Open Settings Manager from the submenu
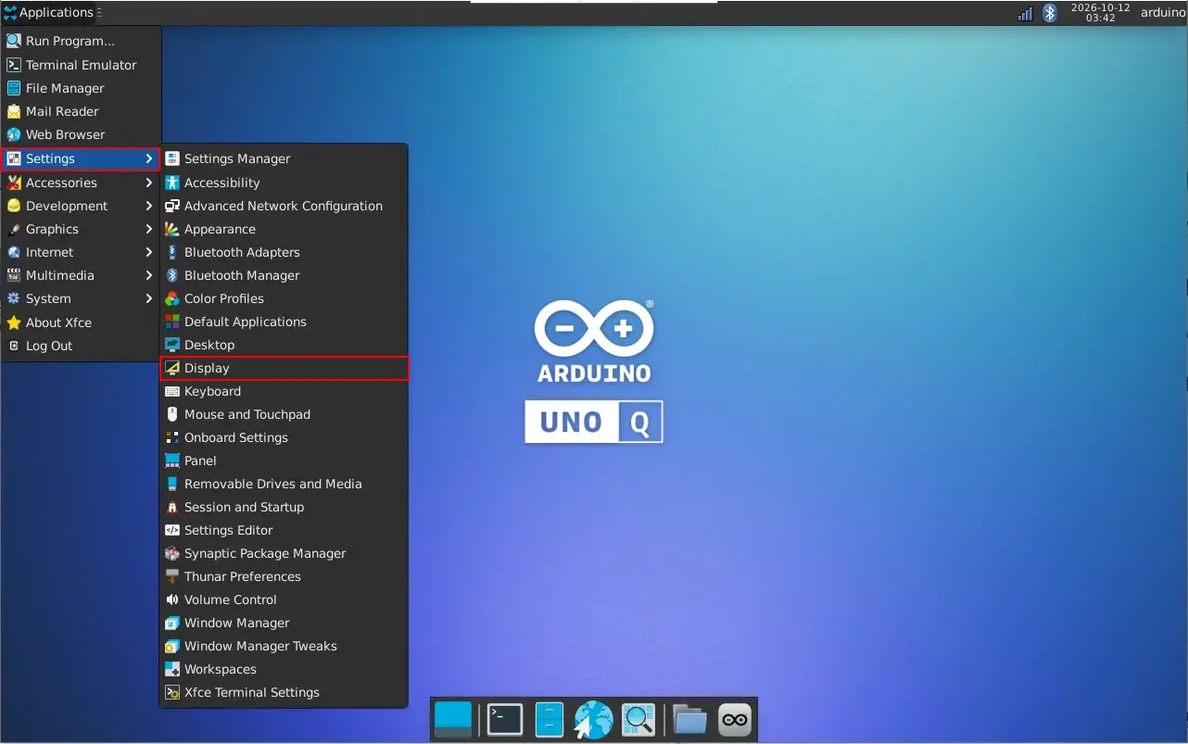 [x=284, y=158]
